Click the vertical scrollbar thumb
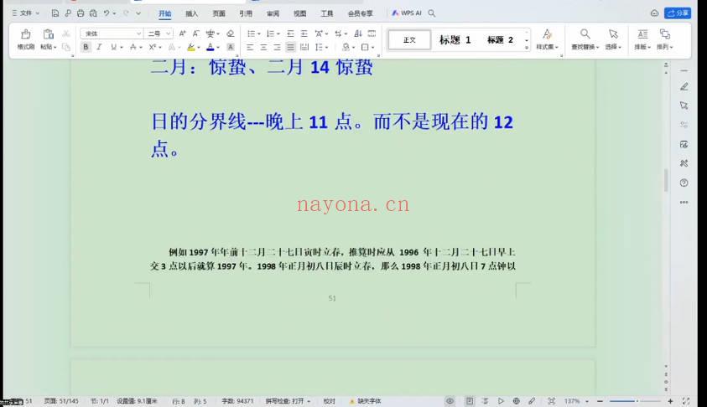 [x=666, y=180]
